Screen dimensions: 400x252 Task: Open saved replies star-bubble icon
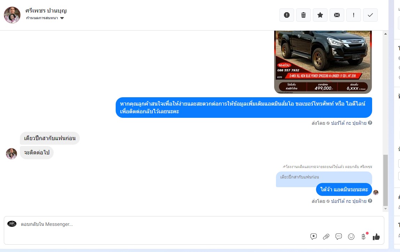pos(314,237)
